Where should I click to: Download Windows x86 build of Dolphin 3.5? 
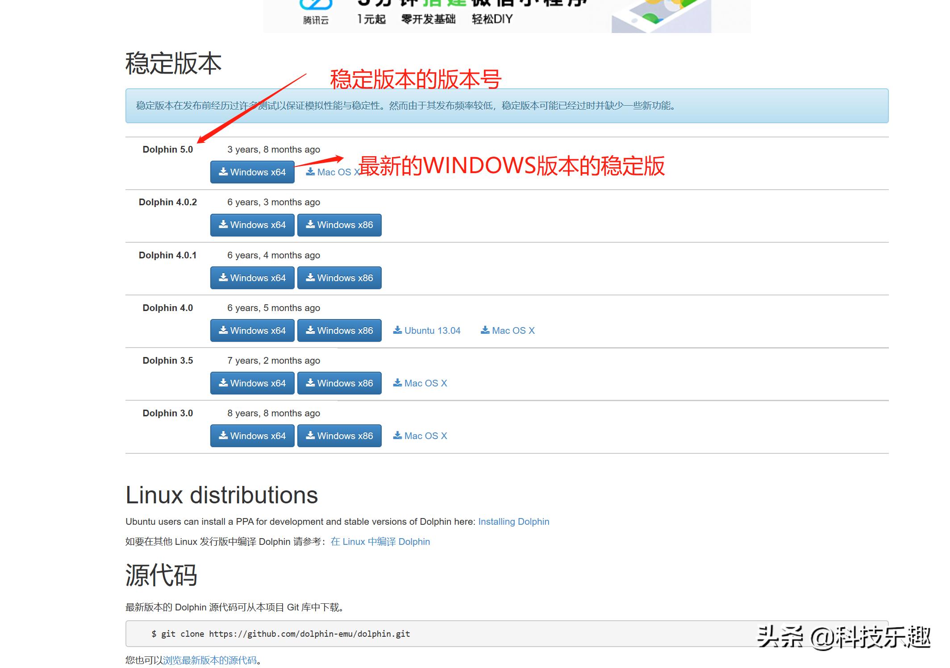(x=339, y=383)
